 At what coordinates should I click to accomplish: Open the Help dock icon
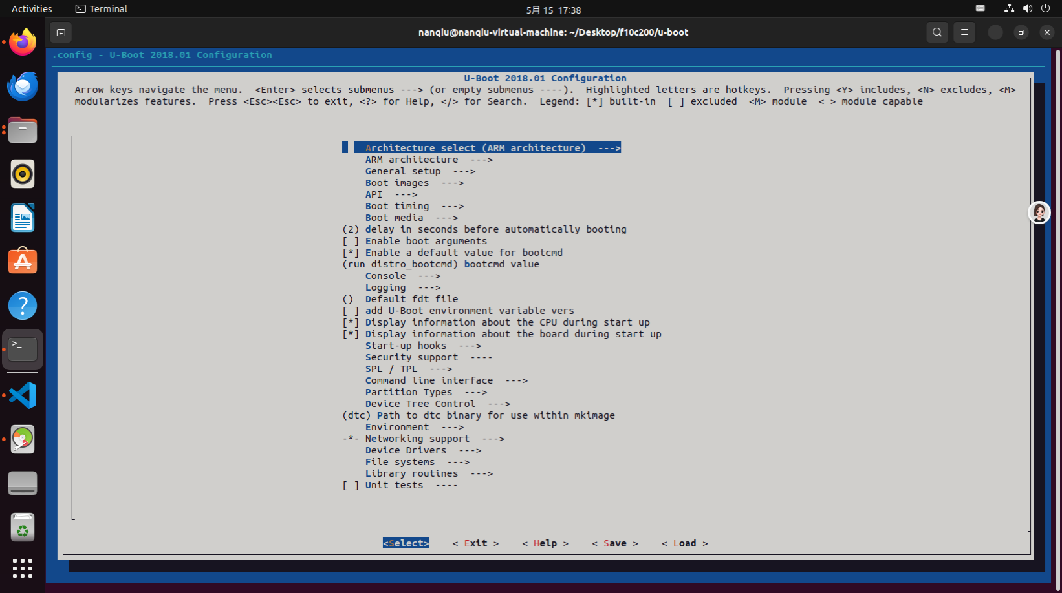(23, 306)
